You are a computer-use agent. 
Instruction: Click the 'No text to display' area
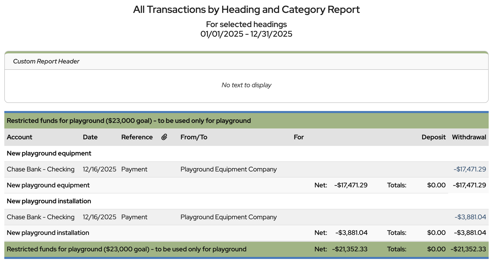pos(246,85)
